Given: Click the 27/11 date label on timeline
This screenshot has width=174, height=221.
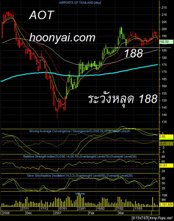Looking at the screenshot, I should point(25,209).
